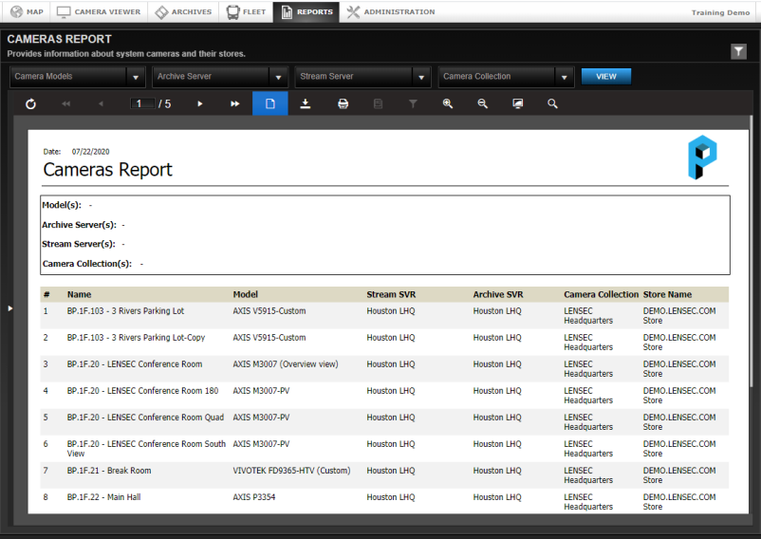761x539 pixels.
Task: Click the Model column header
Action: (x=245, y=294)
